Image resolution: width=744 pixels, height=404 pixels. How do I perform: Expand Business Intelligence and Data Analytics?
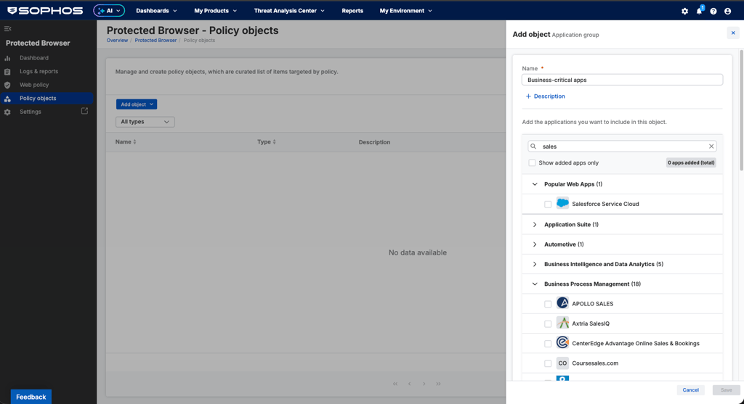point(535,264)
